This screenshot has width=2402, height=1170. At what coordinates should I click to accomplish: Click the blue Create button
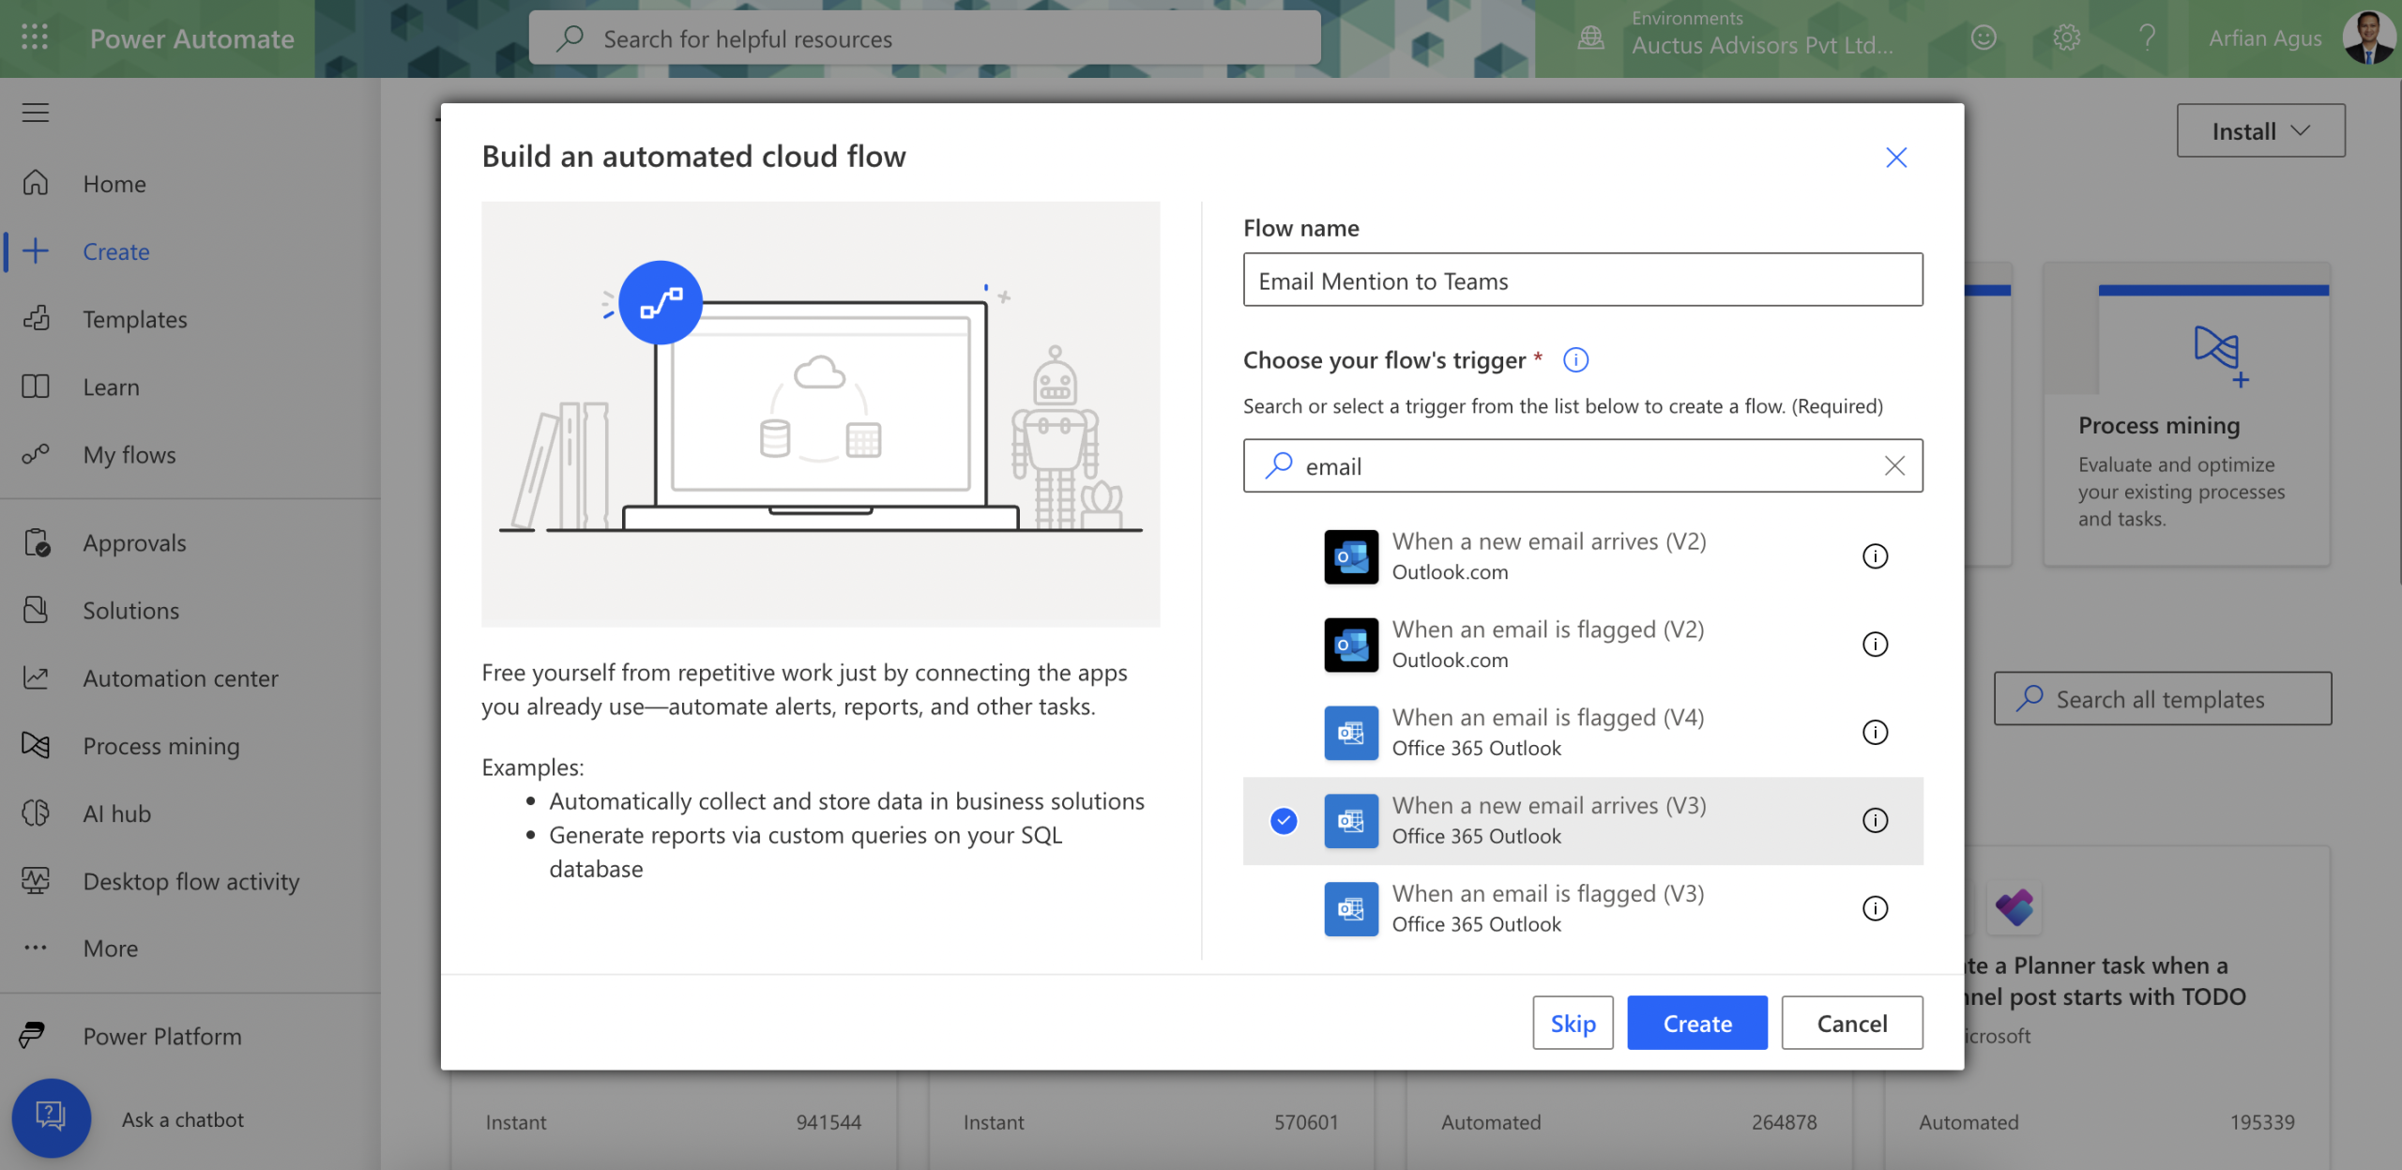1696,1023
